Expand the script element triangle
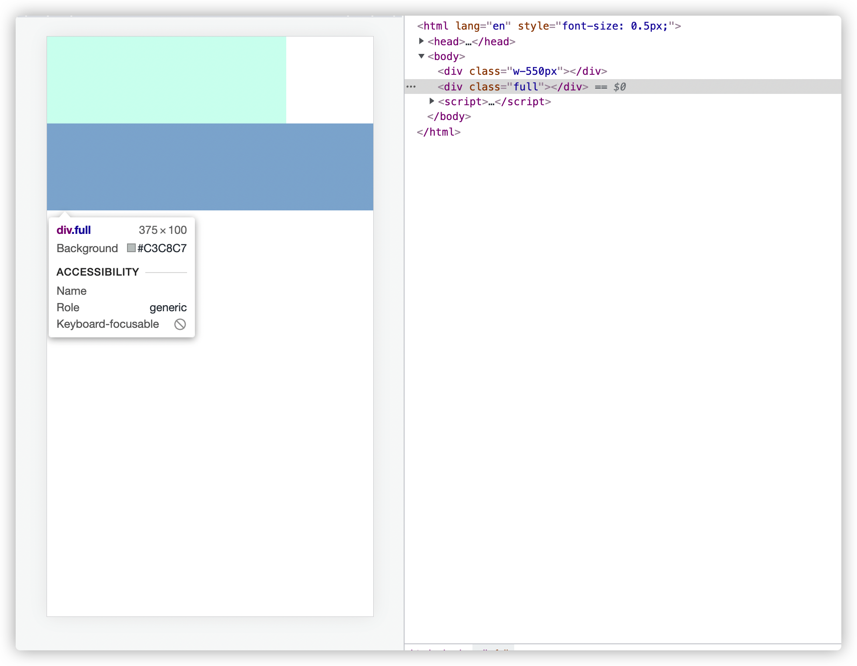Viewport: 857px width, 666px height. tap(432, 101)
